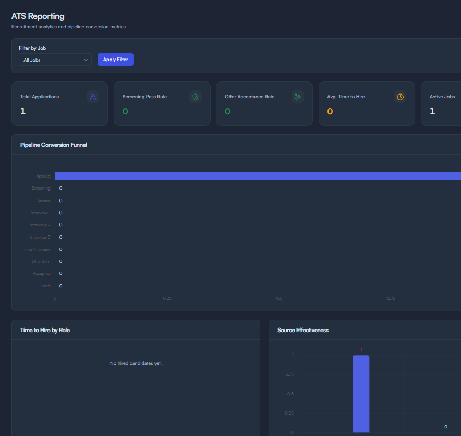
Task: Click the Final Interview stage label
Action: (x=37, y=249)
